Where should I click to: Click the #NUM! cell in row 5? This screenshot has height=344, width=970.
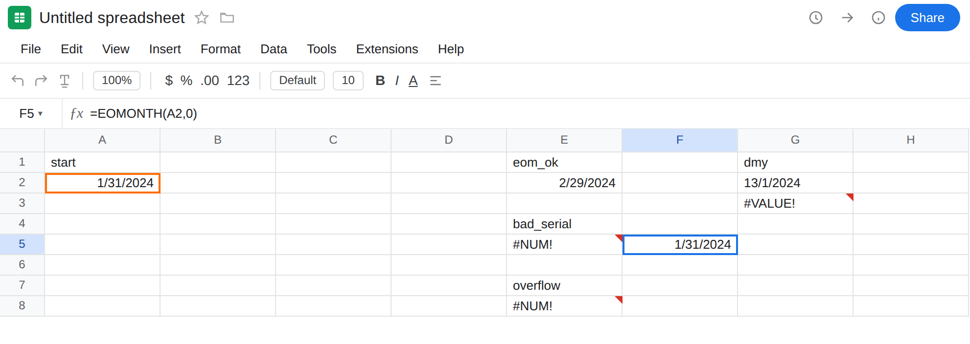click(x=564, y=244)
